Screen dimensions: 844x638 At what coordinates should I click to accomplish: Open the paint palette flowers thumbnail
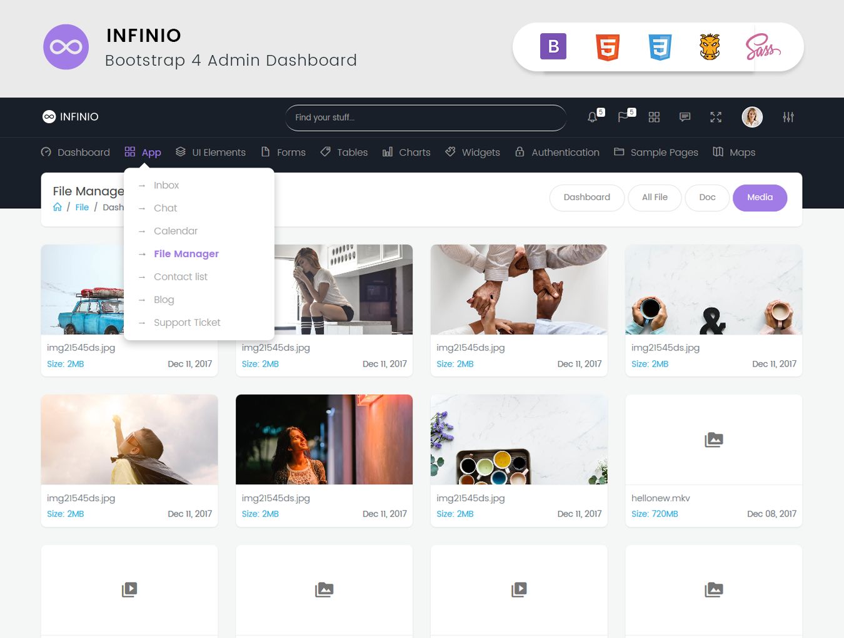pyautogui.click(x=519, y=440)
